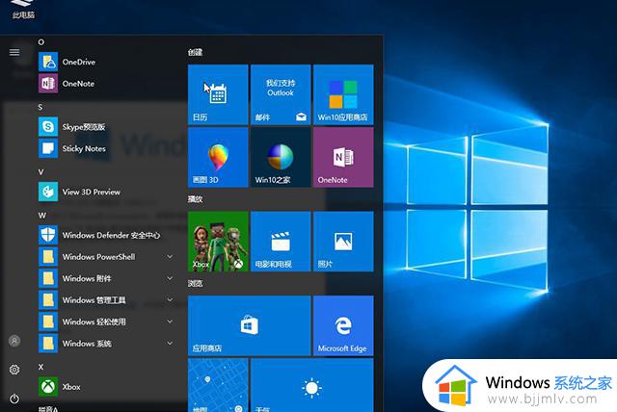Open the Xbox game tile
The height and width of the screenshot is (412, 617).
[x=218, y=242]
